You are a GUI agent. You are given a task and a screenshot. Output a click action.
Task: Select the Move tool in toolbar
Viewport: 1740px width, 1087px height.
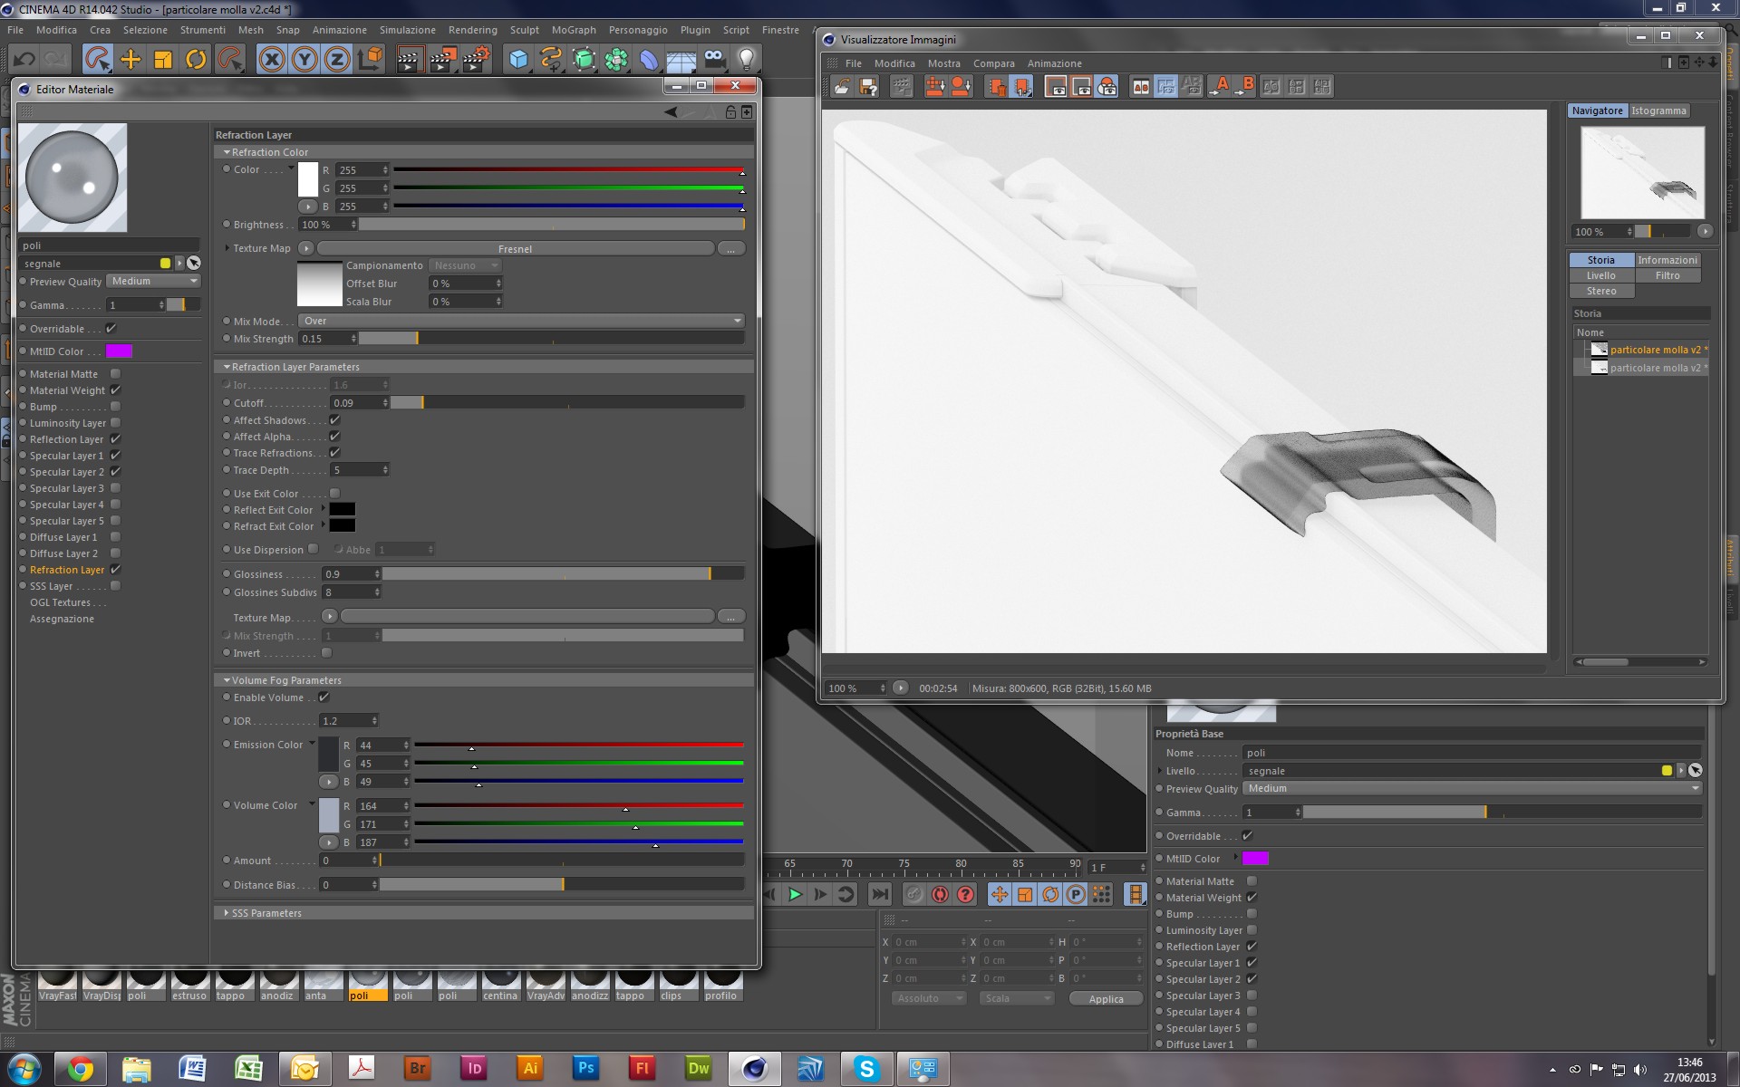130,60
